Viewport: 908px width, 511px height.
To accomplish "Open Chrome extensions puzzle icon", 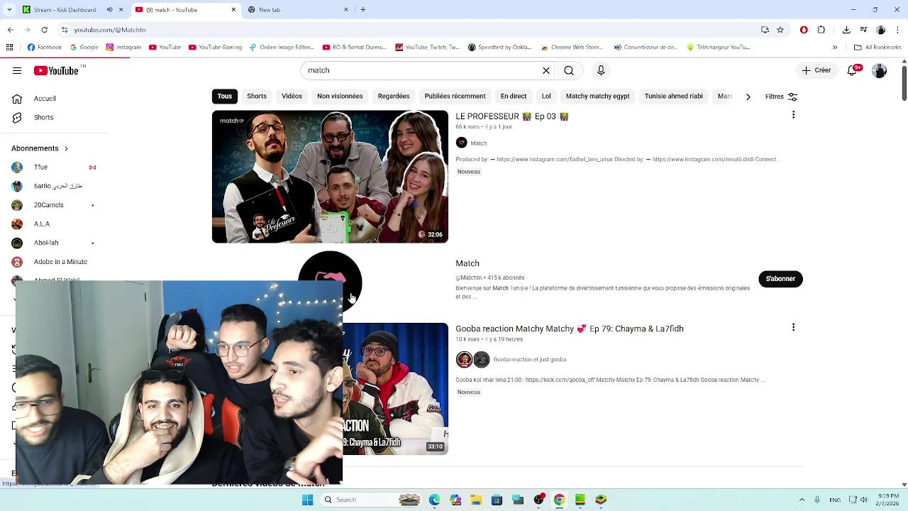I will coord(821,30).
